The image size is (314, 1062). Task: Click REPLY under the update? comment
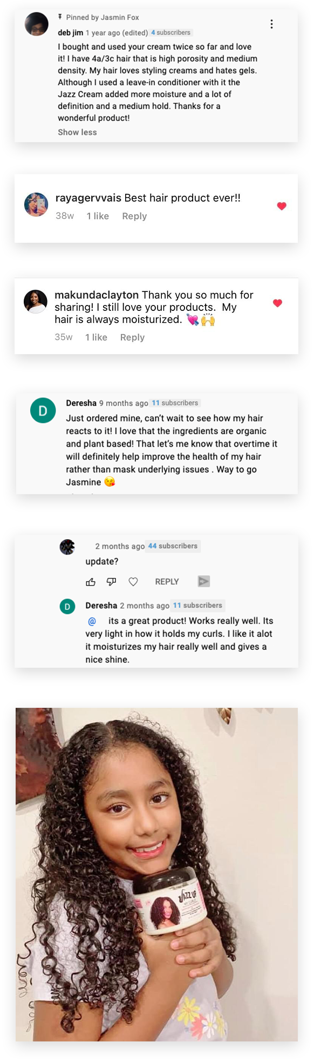click(x=167, y=582)
